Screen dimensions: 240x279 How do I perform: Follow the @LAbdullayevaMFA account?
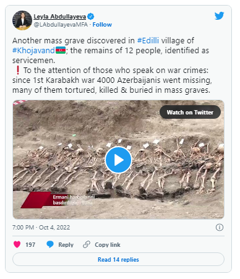[x=102, y=25]
